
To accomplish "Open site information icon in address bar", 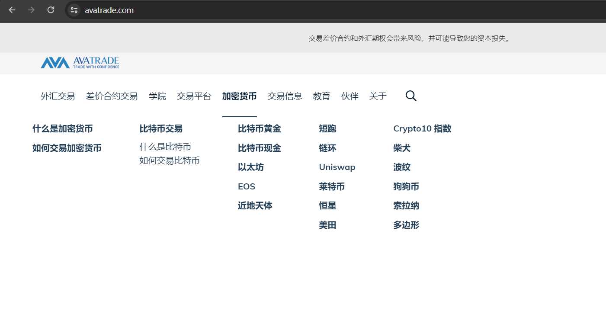I will point(74,10).
